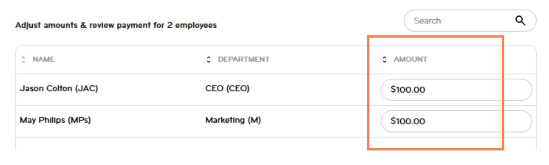Click the Marketing (M) department cell
This screenshot has width=549, height=165.
point(233,121)
